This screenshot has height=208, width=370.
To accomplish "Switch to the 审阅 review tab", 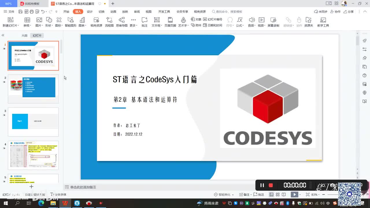I will (x=137, y=12).
